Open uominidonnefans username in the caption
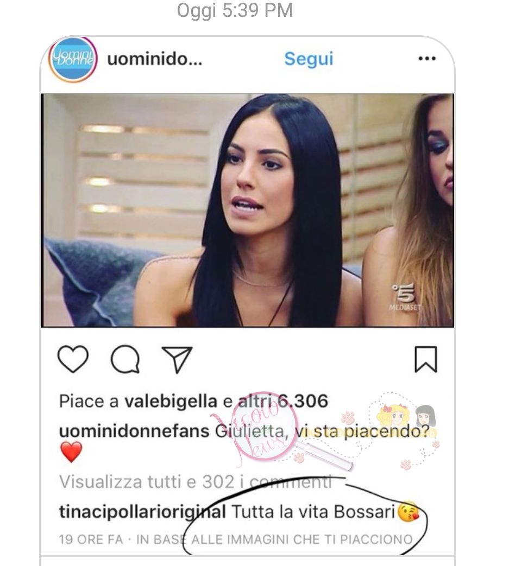Viewport: 528px width, 566px height. [134, 431]
